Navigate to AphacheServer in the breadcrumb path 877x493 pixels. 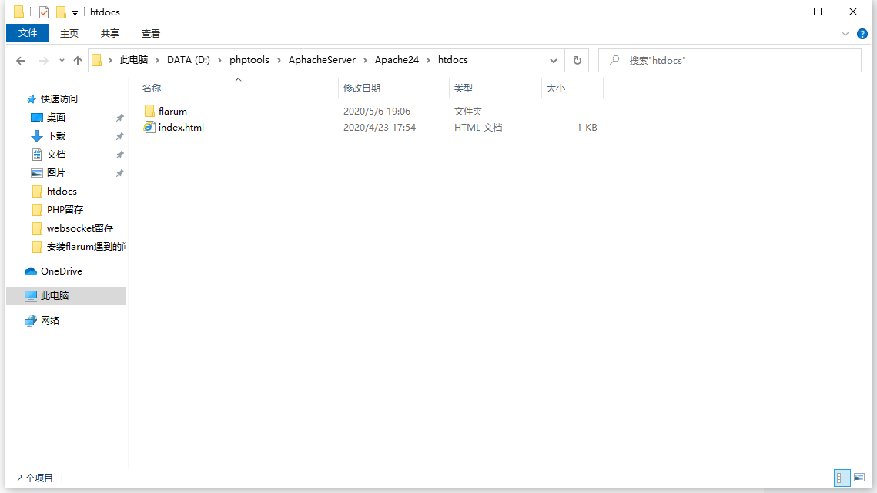322,60
